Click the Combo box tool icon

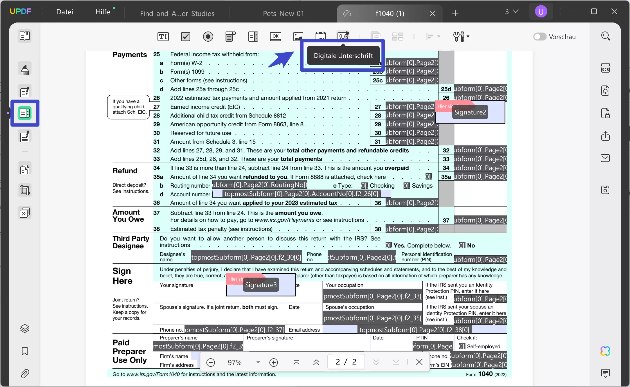pyautogui.click(x=230, y=37)
